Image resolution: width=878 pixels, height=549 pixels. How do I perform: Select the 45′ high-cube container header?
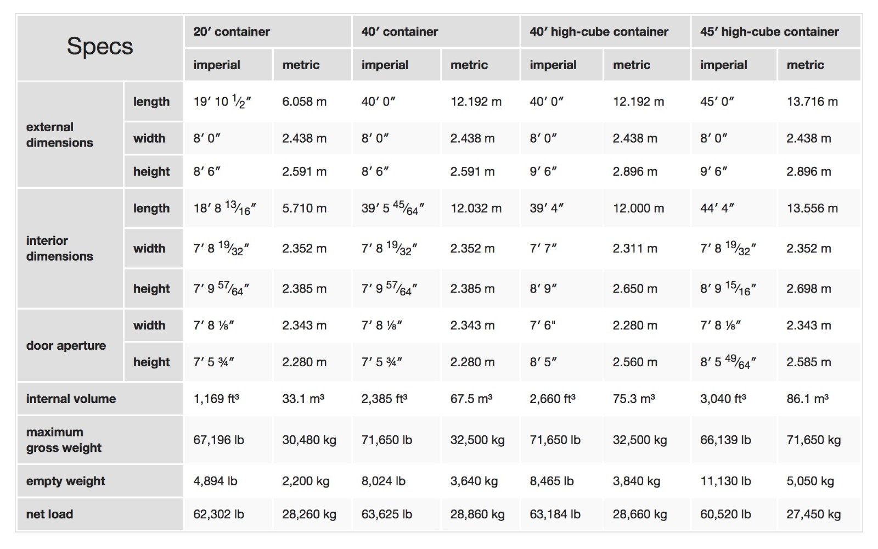(769, 32)
